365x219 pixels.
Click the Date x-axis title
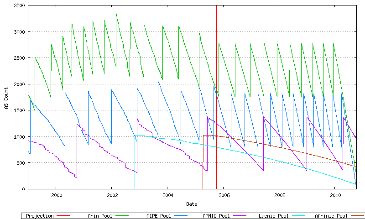tap(192, 203)
